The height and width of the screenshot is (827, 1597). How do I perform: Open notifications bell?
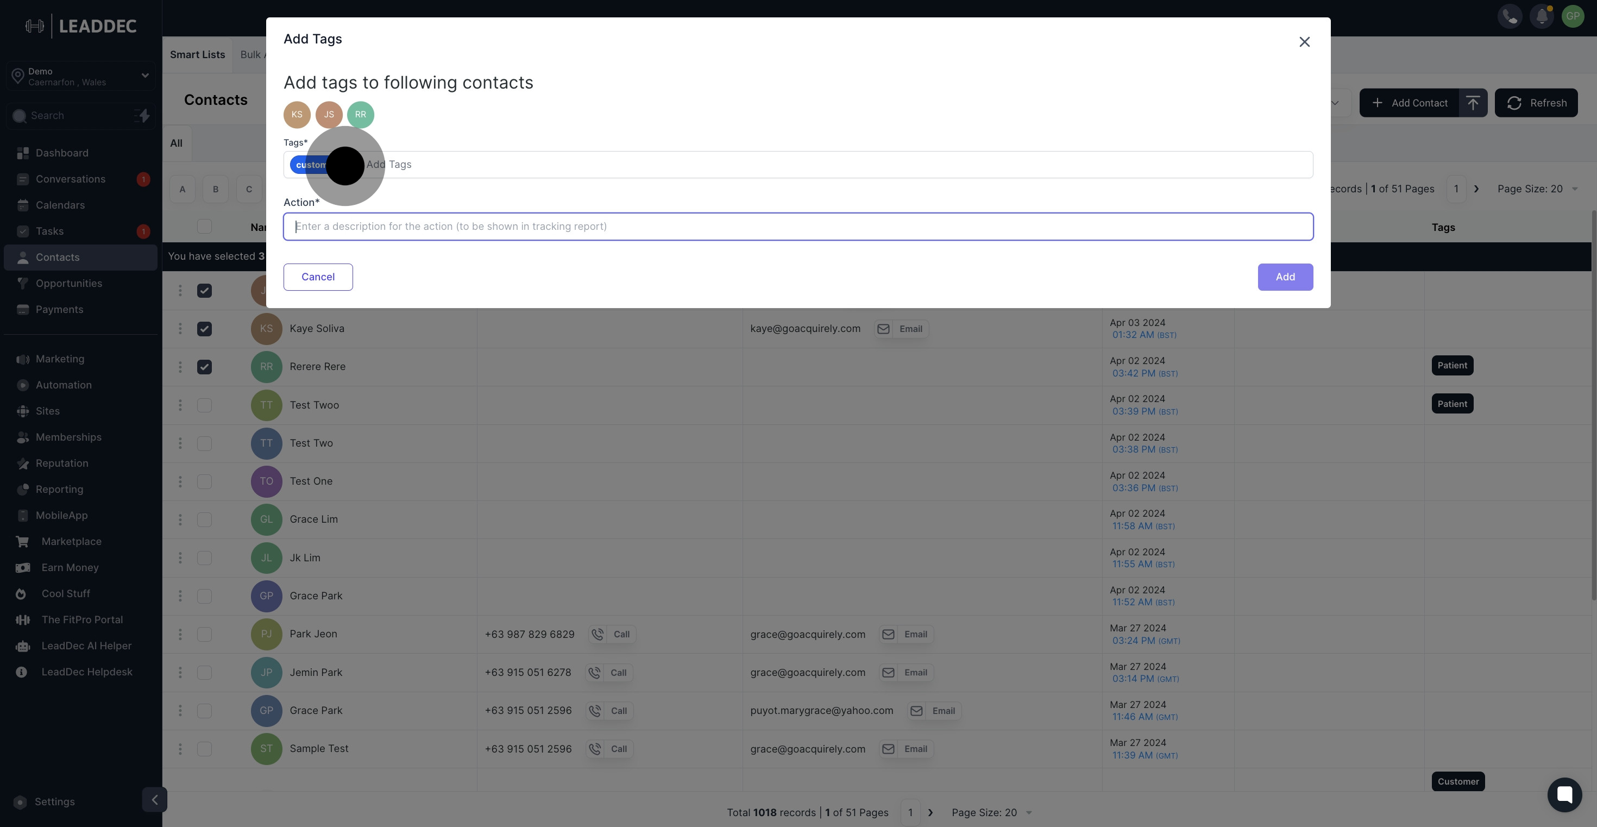1541,16
